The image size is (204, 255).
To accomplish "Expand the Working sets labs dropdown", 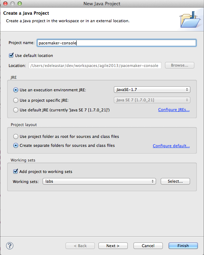I will pos(99,181).
